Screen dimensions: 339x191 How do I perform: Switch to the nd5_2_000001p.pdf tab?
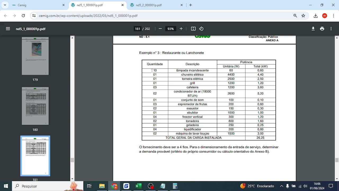[157, 5]
